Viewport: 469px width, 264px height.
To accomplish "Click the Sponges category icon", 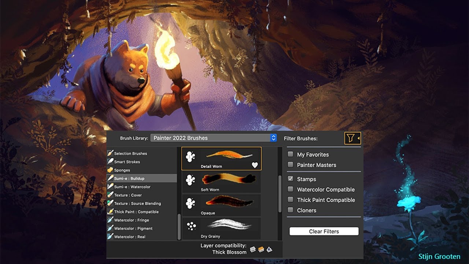I will pyautogui.click(x=110, y=170).
